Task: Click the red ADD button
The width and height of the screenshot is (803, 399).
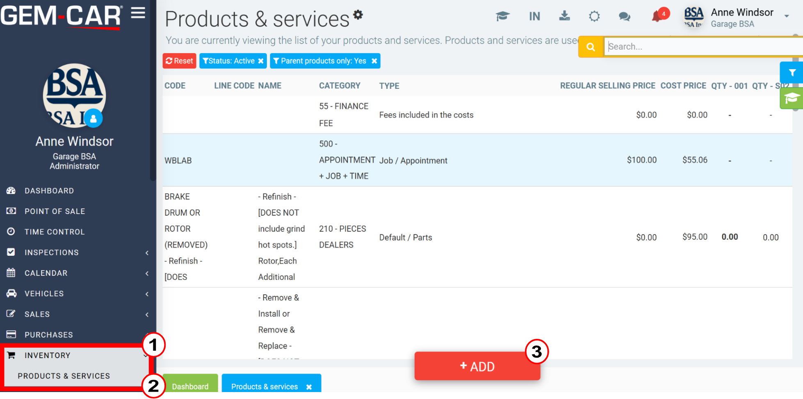Action: coord(477,366)
